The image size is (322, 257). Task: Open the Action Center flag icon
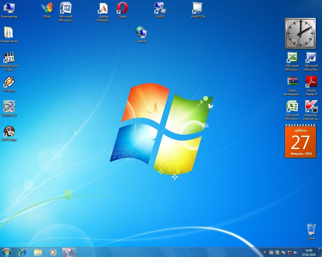click(283, 252)
